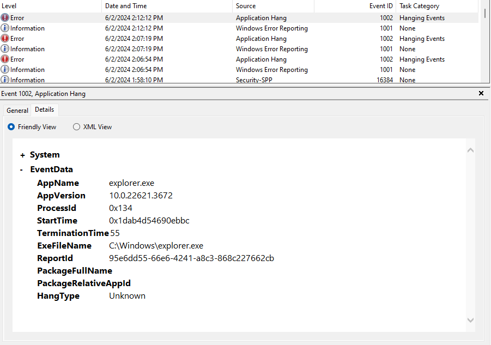The width and height of the screenshot is (491, 345).
Task: Close the Event 1002 details pane
Action: 481,93
